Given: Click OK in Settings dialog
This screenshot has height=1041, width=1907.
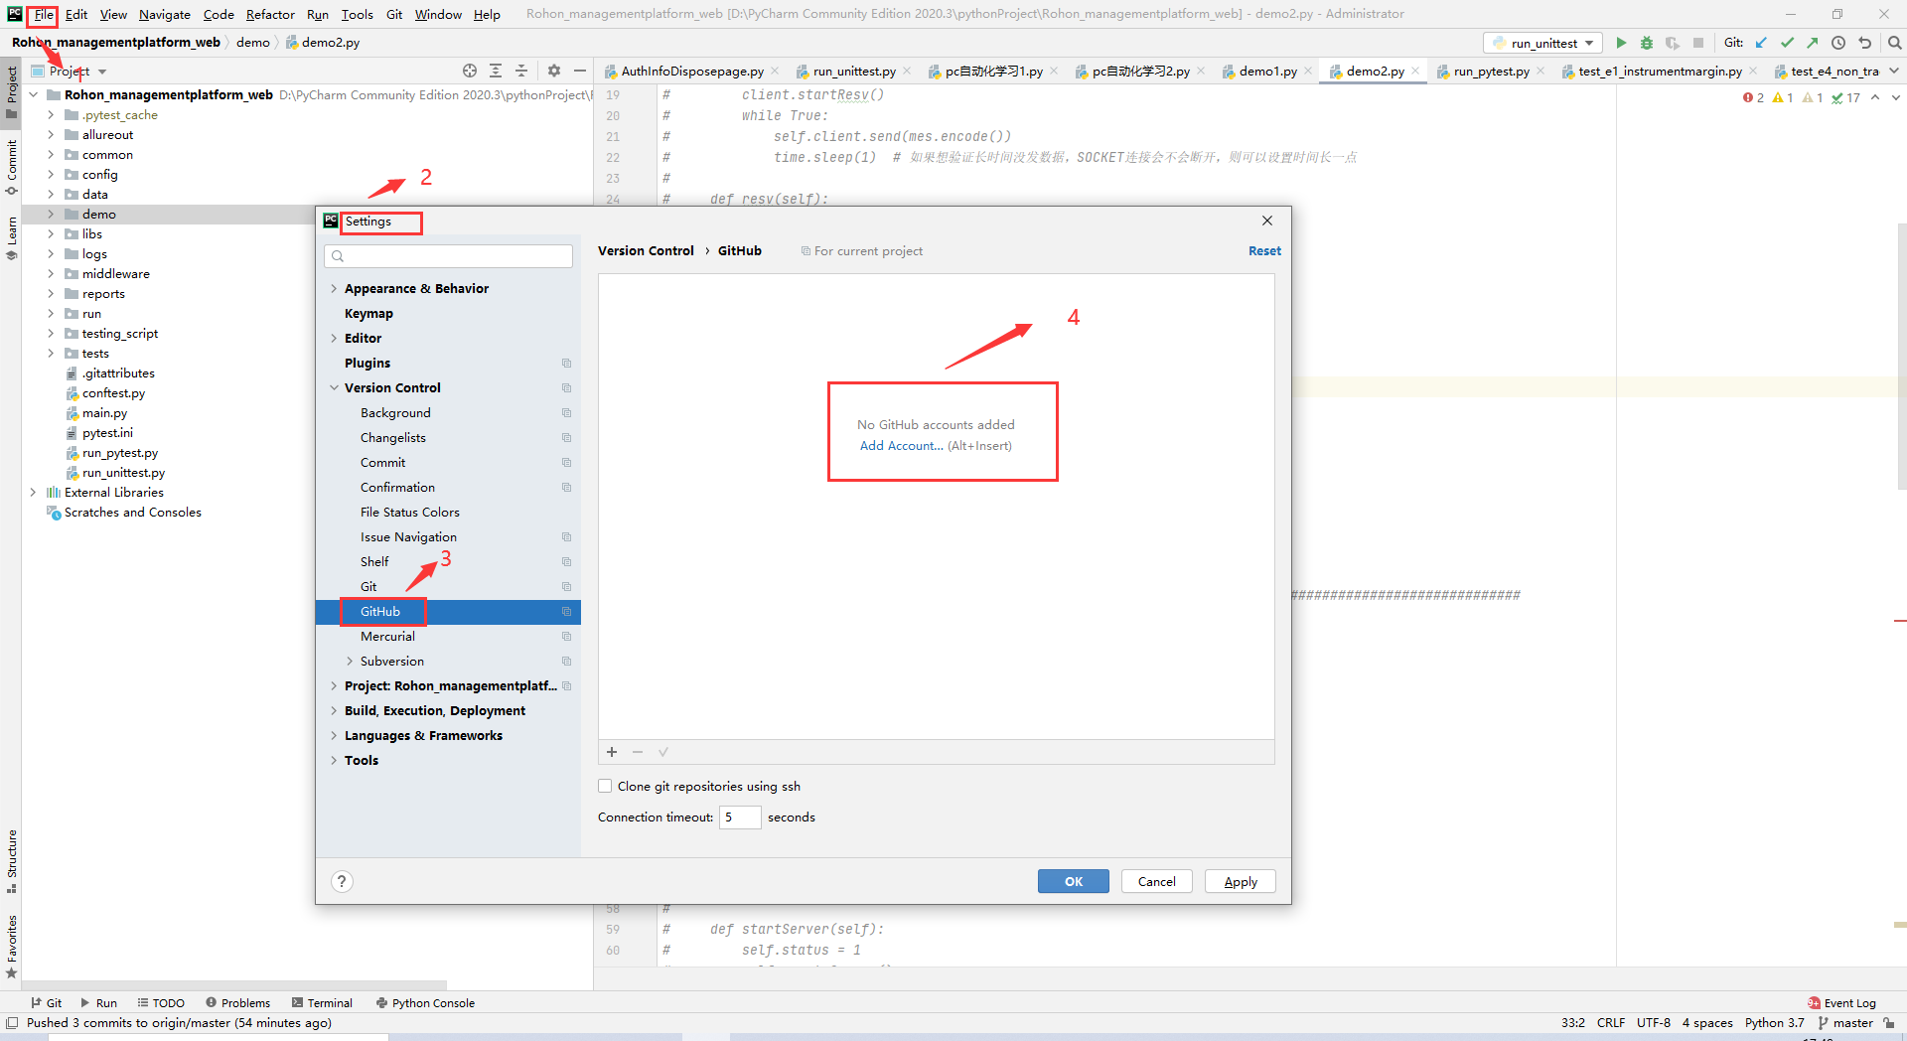Looking at the screenshot, I should (x=1074, y=881).
